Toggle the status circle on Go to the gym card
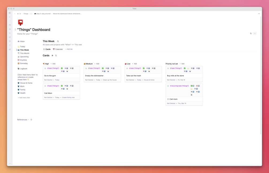 click(45, 68)
